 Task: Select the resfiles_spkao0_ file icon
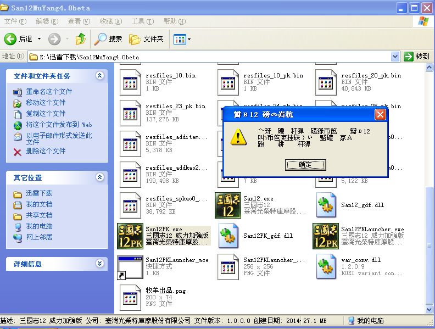(x=130, y=205)
